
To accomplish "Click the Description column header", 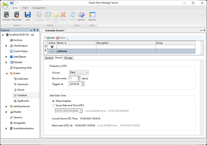I will pos(126,43).
